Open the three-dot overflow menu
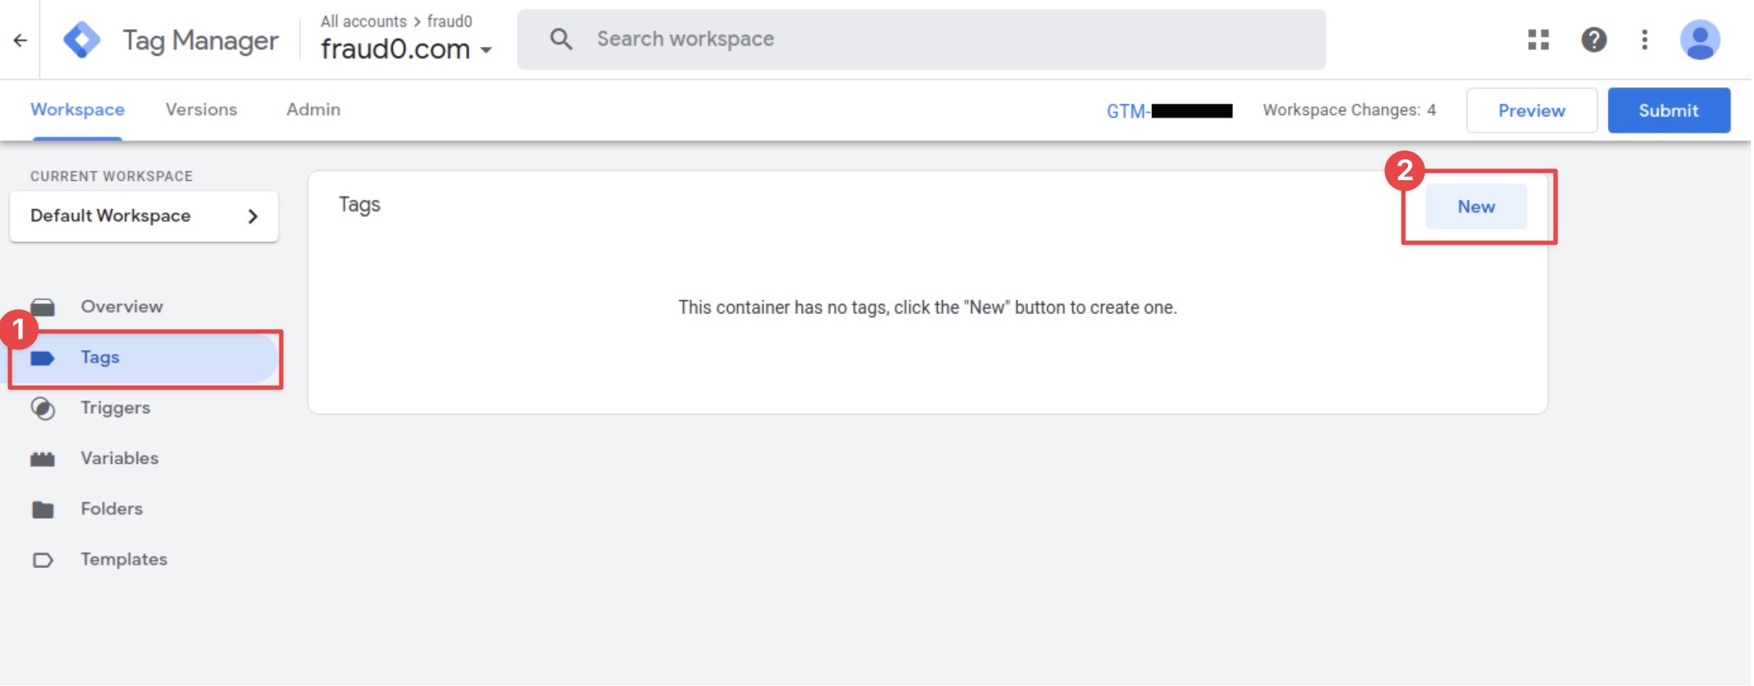Viewport: 1754px width, 686px height. [1645, 40]
